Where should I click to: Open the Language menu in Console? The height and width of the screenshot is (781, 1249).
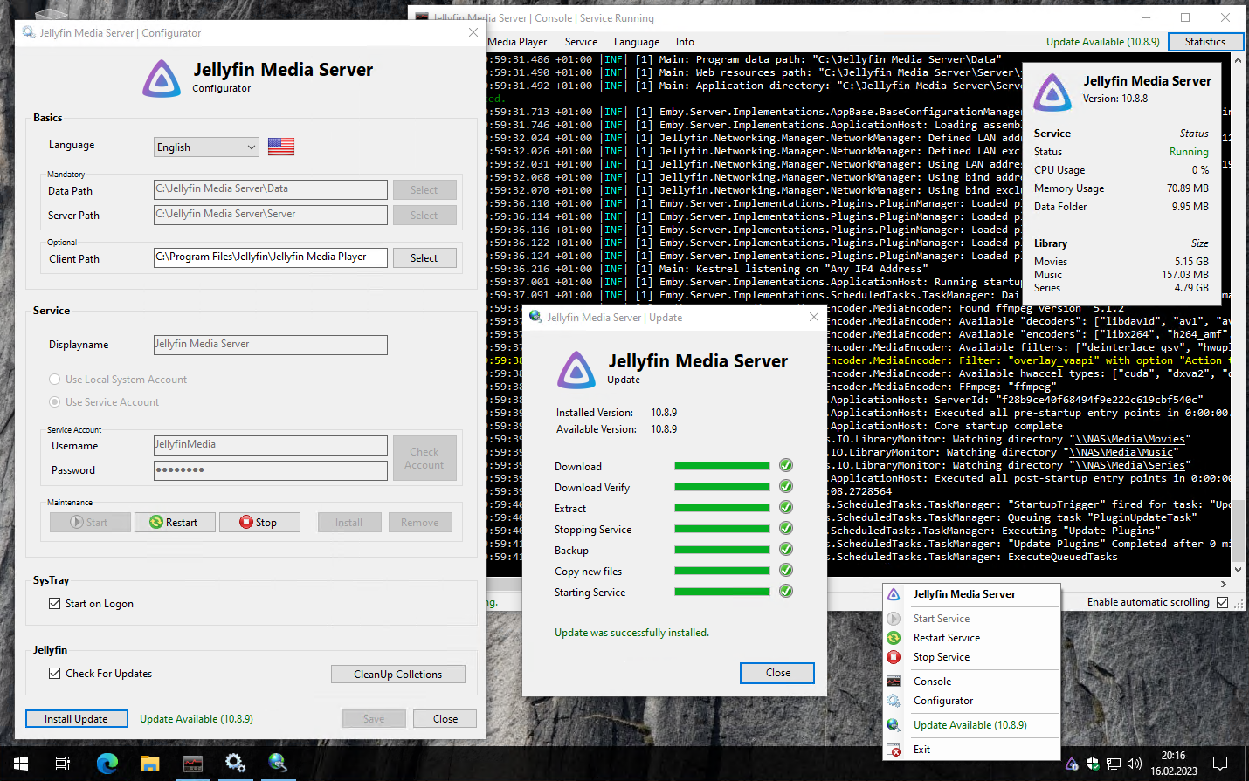[x=637, y=42]
